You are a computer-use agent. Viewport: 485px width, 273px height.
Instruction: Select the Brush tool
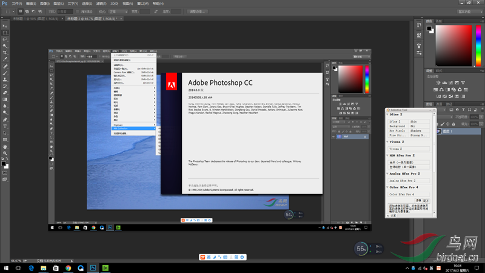click(x=5, y=72)
